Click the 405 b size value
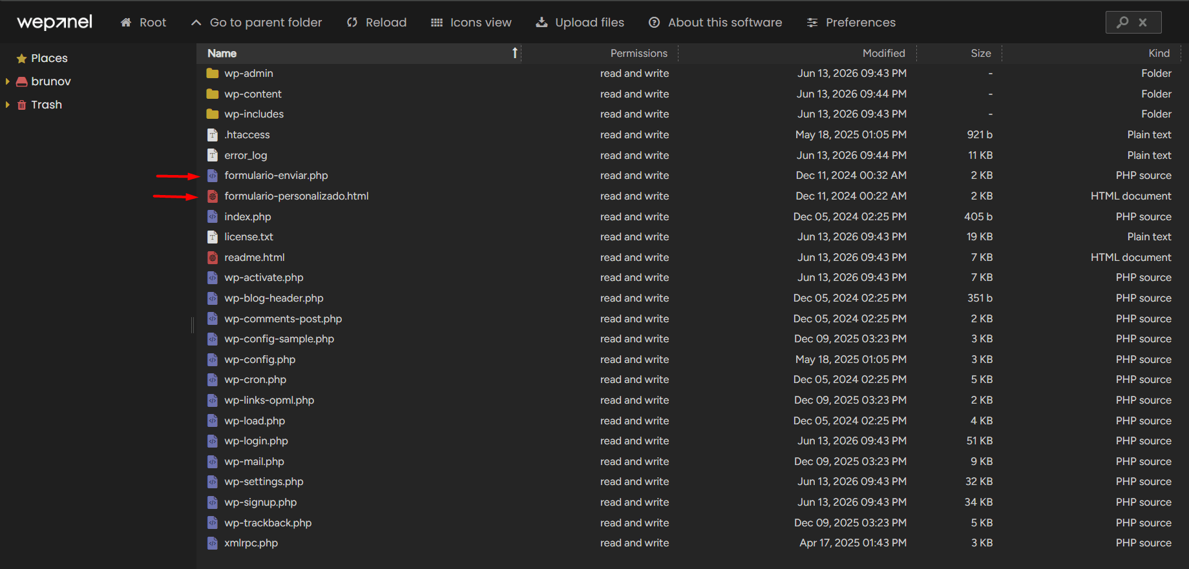Image resolution: width=1189 pixels, height=569 pixels. coord(978,216)
